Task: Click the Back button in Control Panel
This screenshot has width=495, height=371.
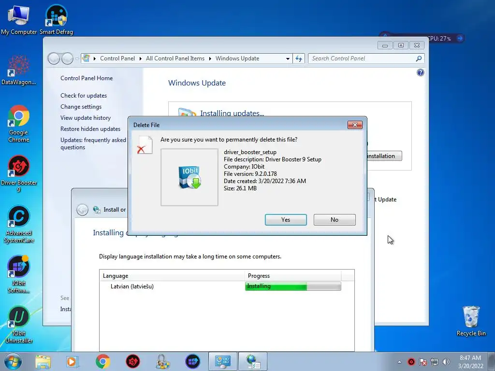Action: 54,58
